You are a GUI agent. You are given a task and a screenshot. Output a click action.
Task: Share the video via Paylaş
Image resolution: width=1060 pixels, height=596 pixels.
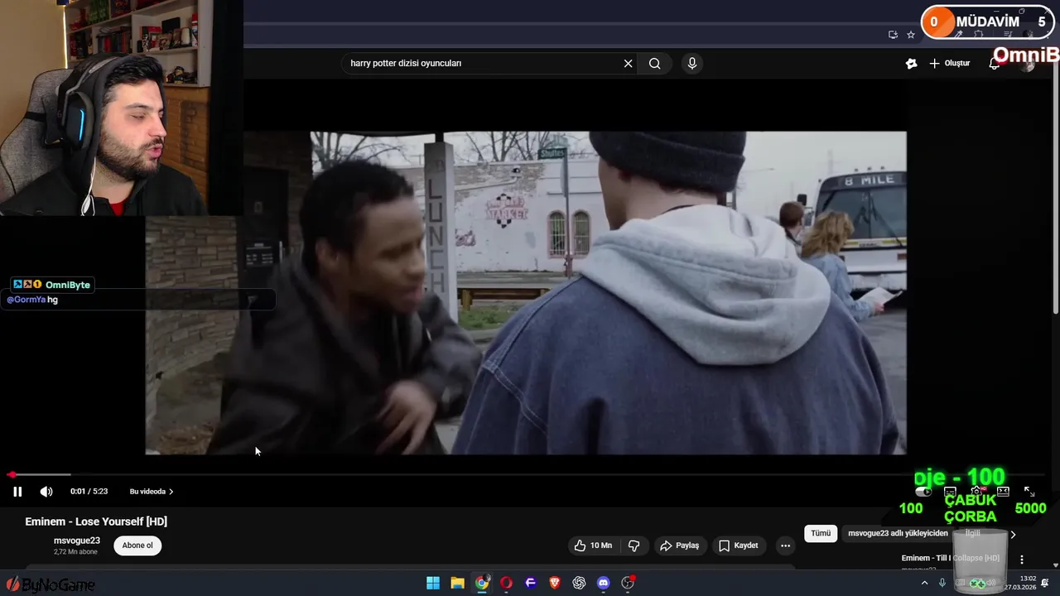[x=679, y=546]
